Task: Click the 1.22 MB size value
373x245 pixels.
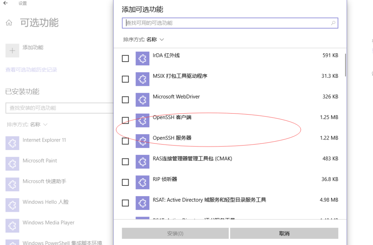Action: pos(329,138)
